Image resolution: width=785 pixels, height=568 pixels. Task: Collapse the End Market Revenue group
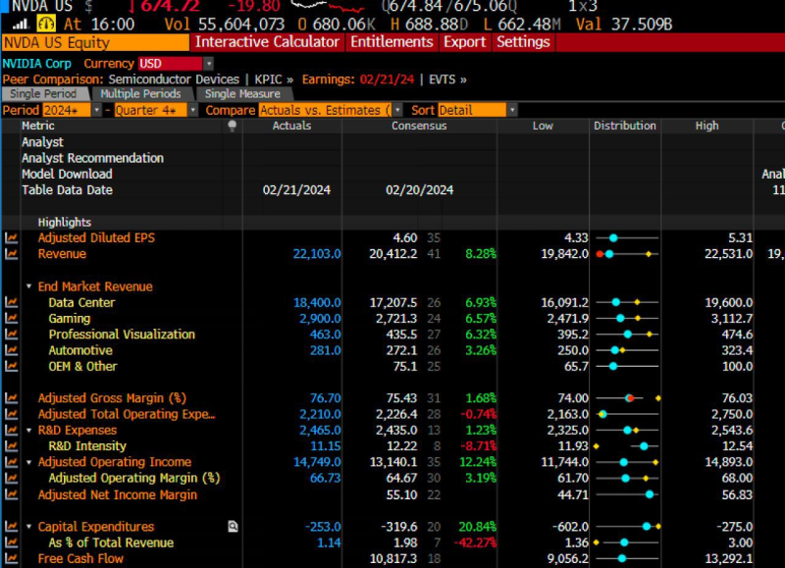(28, 286)
